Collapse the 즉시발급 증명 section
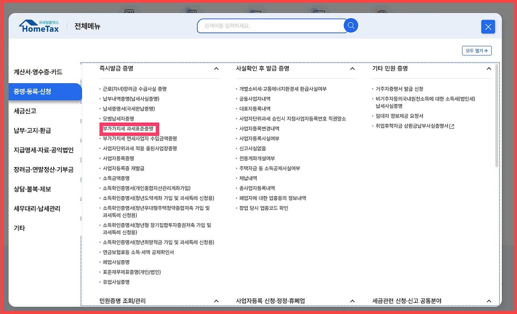Image resolution: width=517 pixels, height=314 pixels. (216, 69)
